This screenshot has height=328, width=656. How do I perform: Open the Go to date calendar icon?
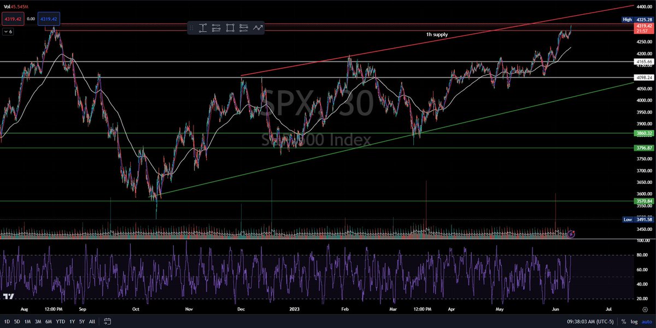click(x=108, y=321)
